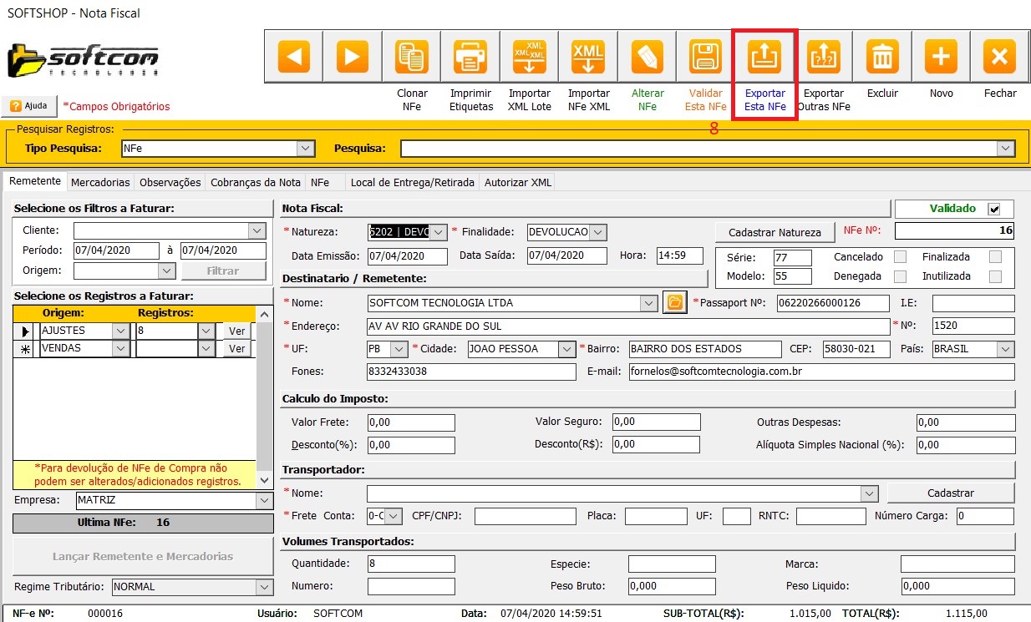
Task: Click the Novo plus icon
Action: (941, 57)
